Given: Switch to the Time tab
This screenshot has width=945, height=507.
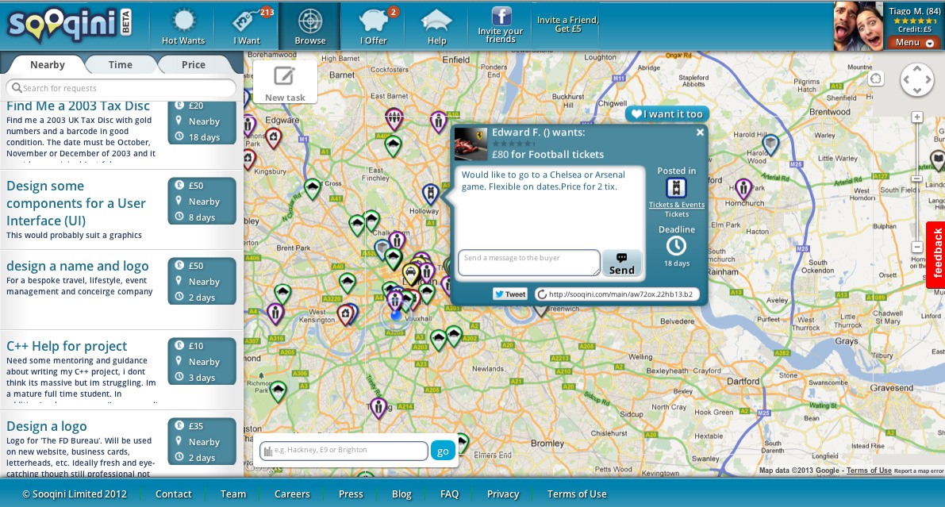Looking at the screenshot, I should [x=120, y=64].
